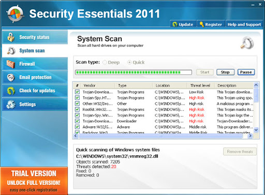
Task: Uncheck the Trojan-Spy.HT threat checkbox
Action: coord(77,98)
